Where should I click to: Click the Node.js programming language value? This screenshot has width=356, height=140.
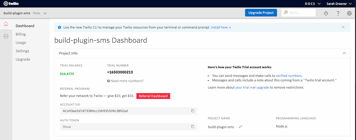click(x=282, y=126)
